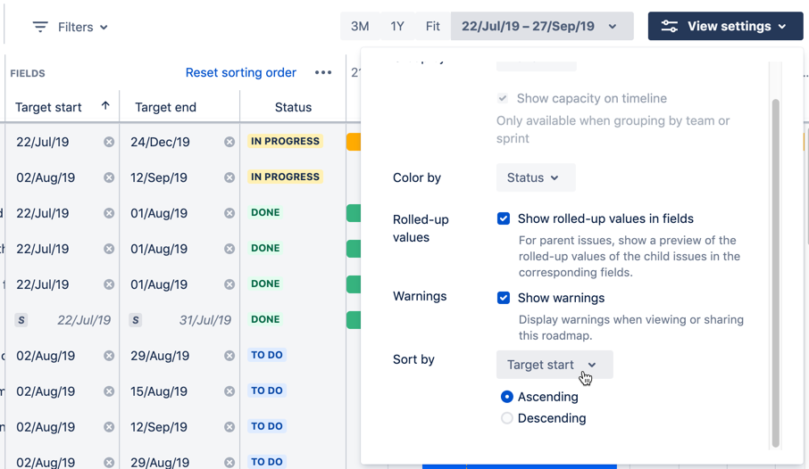Viewport: 809px width, 469px height.
Task: Sort by the Target start column header
Action: click(x=48, y=107)
